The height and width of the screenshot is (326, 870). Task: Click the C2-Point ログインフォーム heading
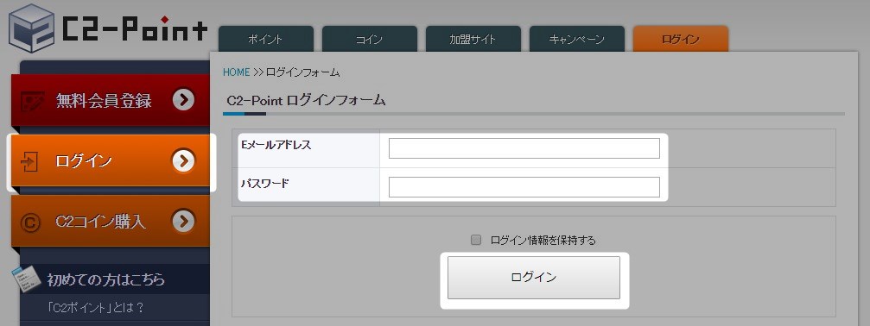coord(307,101)
